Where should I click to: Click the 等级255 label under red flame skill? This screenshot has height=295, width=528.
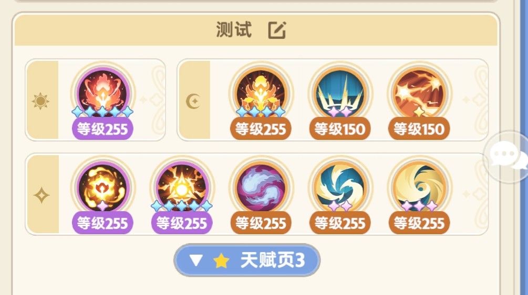click(x=102, y=129)
